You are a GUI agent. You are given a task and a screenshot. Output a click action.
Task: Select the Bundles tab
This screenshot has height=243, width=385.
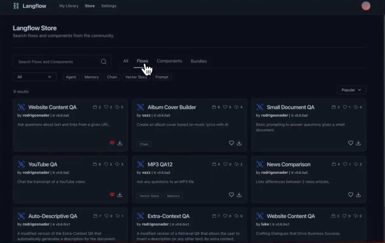pos(199,61)
